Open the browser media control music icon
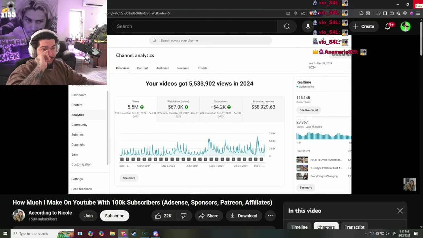Screen dimensions: 423x238 [x=378, y=13]
